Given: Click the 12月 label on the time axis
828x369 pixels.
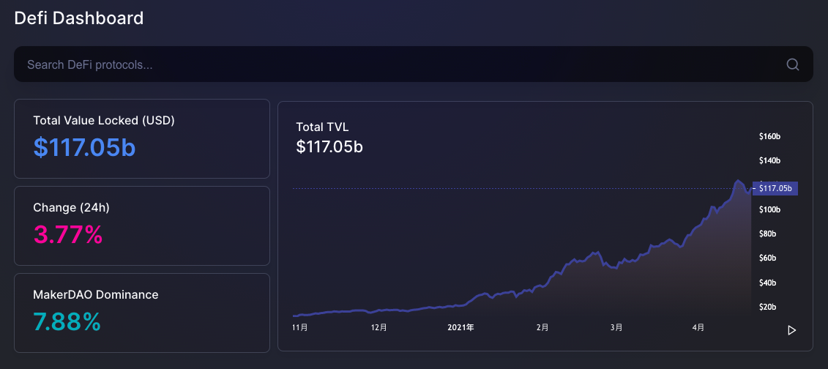Looking at the screenshot, I should [378, 328].
